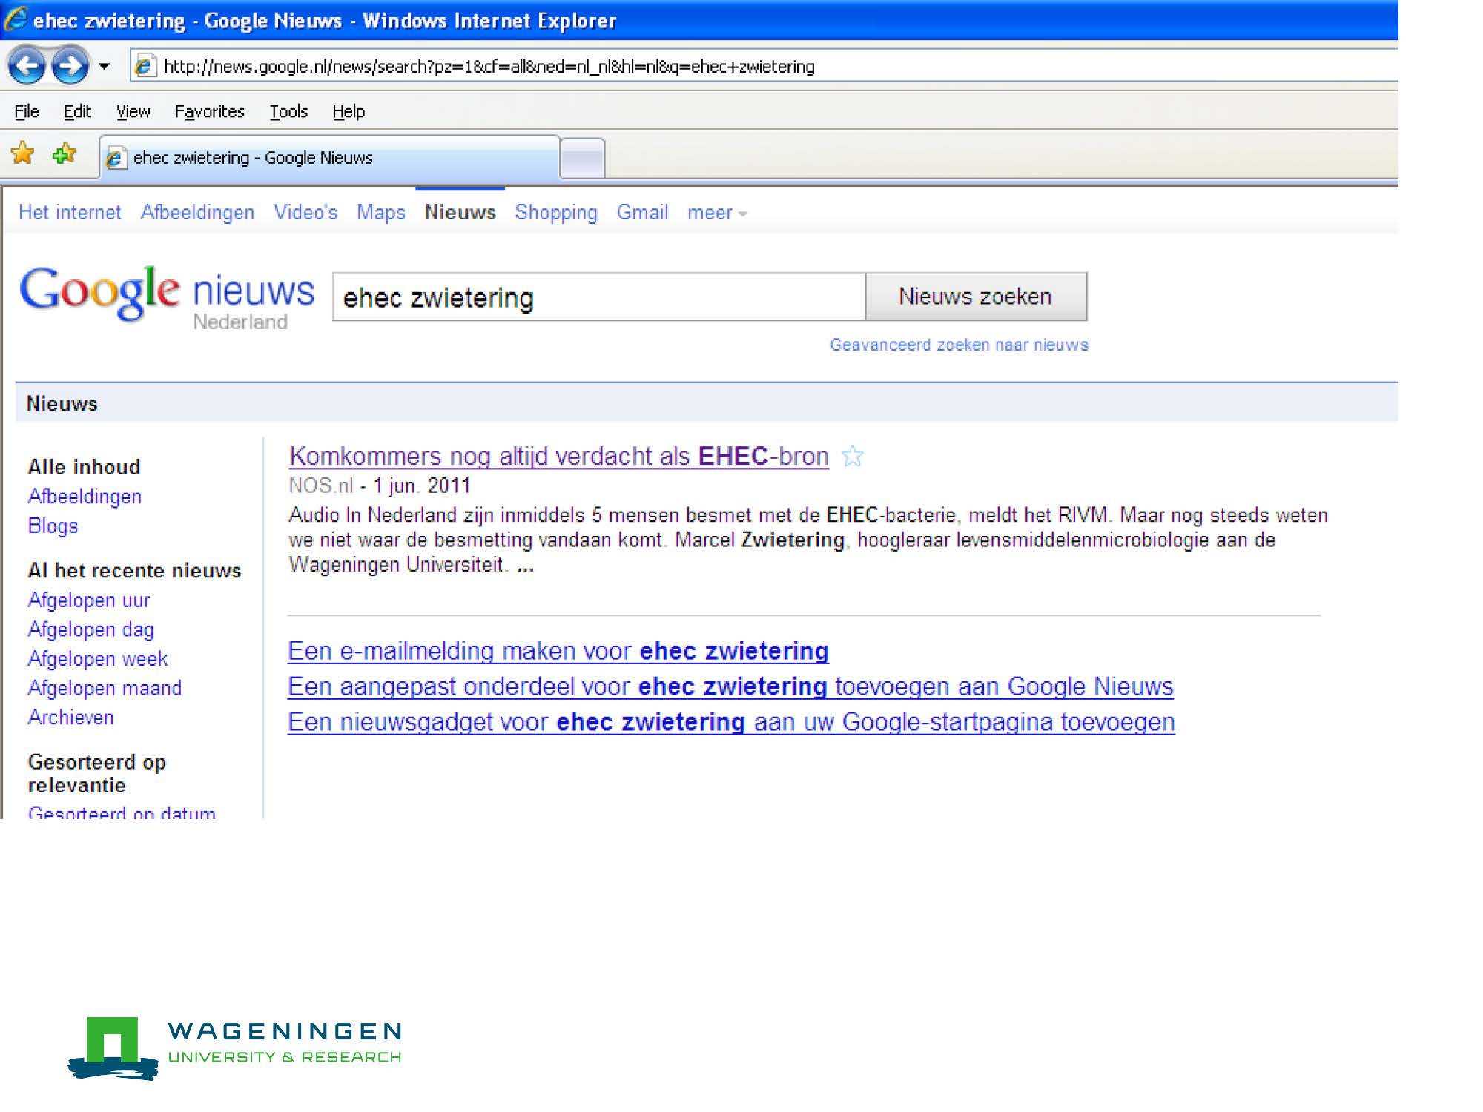Filter by Blogs in the sidebar

pos(53,526)
